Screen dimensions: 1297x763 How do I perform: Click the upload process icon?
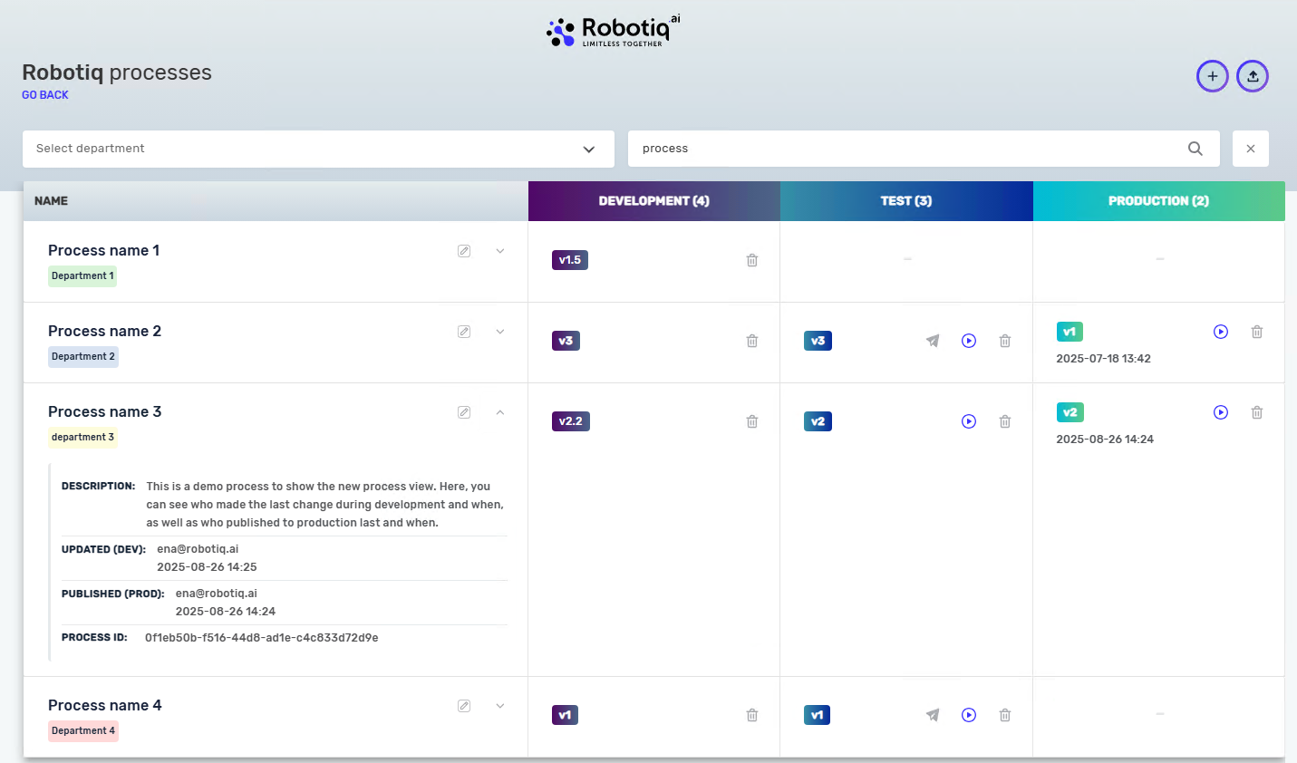[x=1253, y=76]
